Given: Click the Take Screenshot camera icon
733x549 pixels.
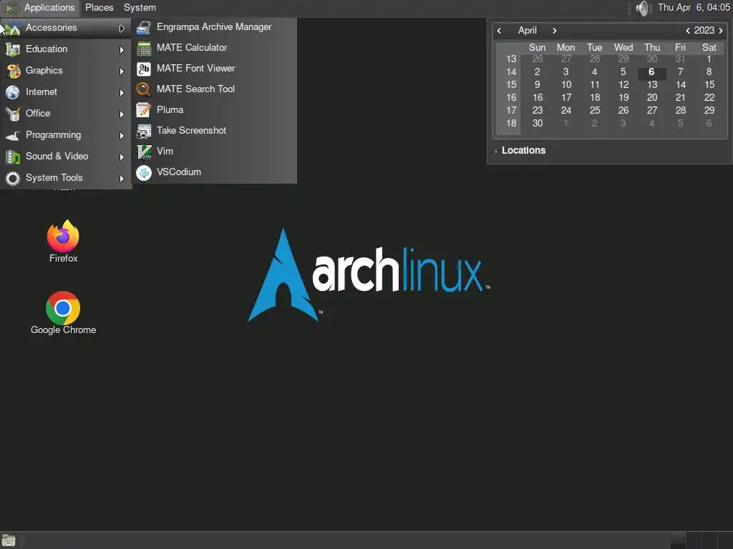Looking at the screenshot, I should [143, 131].
